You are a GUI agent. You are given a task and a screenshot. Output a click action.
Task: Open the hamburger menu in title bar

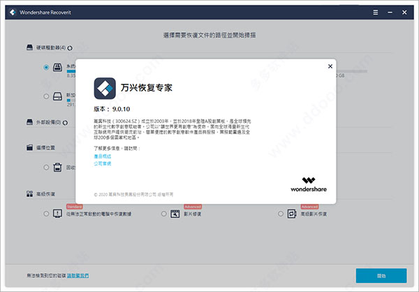click(376, 13)
